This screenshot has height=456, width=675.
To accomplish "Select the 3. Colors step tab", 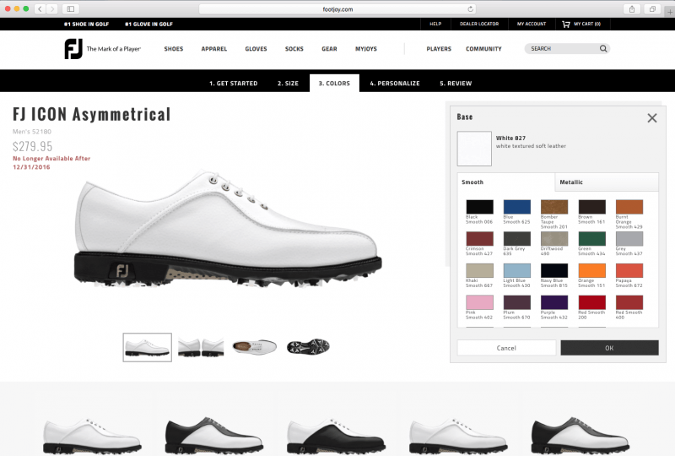I will coord(334,84).
